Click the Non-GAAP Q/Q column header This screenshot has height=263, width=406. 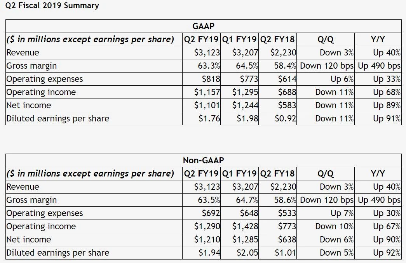326,173
